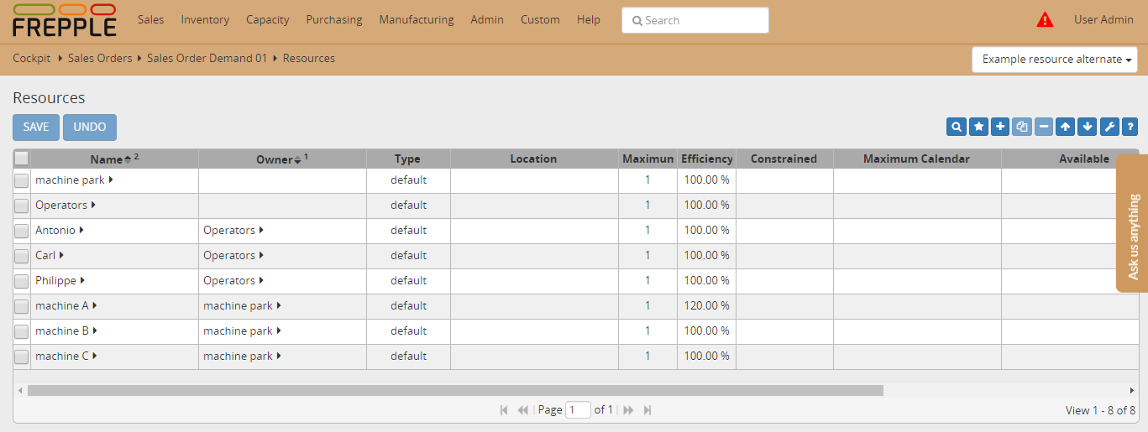
Task: Click the import upload arrow icon
Action: tap(1066, 127)
